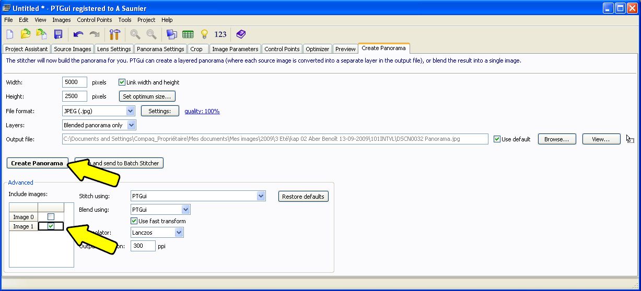Open the Tools menu
The height and width of the screenshot is (291, 641).
(124, 20)
